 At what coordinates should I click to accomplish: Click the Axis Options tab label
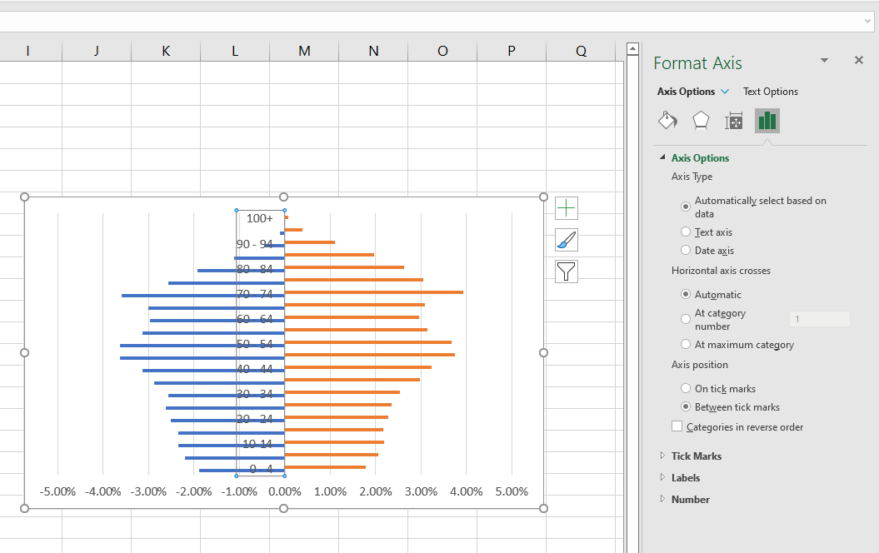[x=686, y=91]
